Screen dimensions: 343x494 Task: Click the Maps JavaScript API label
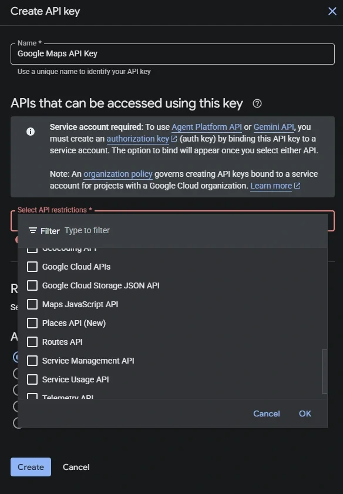tap(80, 304)
